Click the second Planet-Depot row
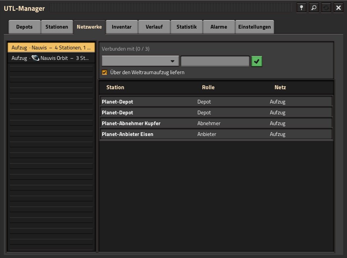The image size is (347, 258). (216, 113)
